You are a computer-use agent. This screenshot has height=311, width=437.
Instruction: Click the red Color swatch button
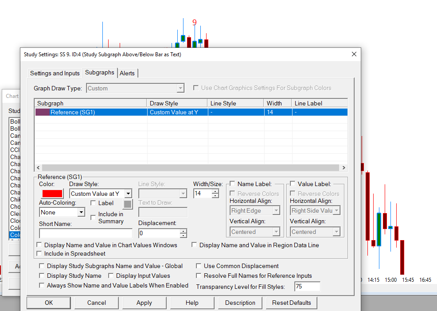point(52,194)
